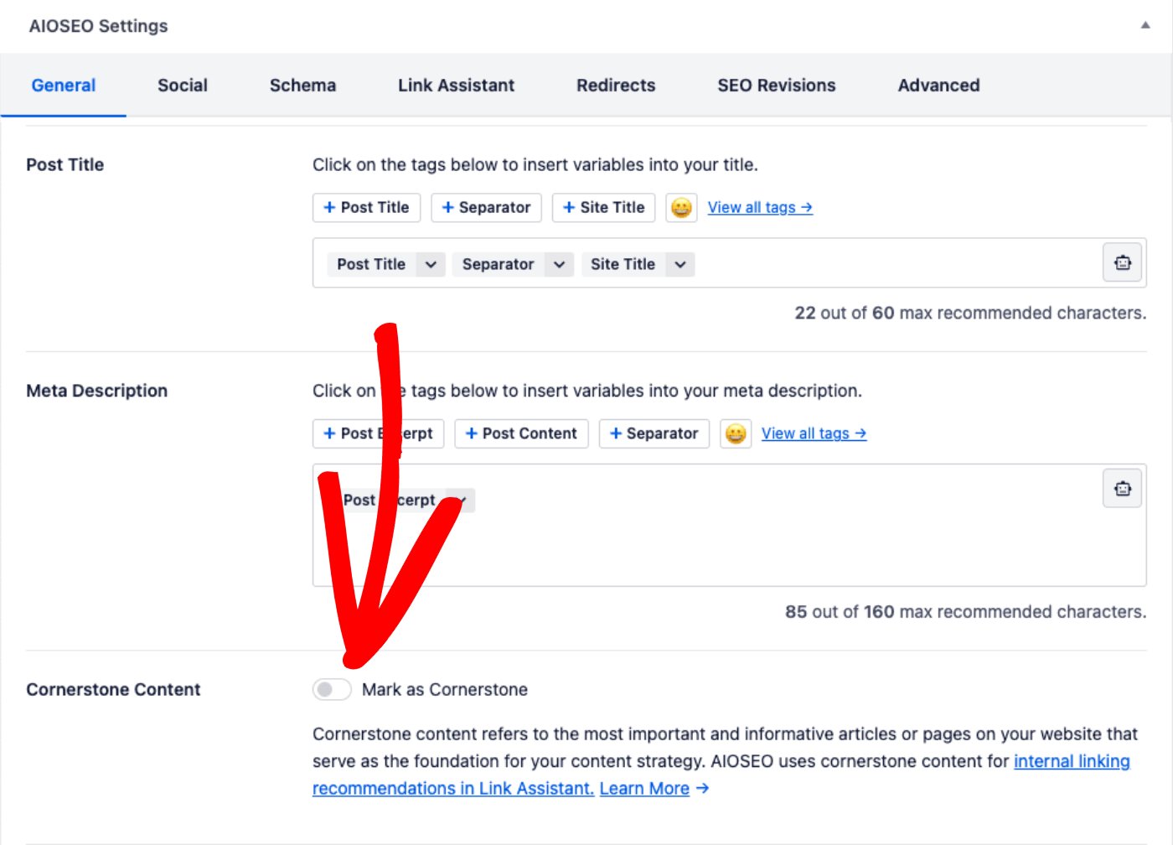This screenshot has height=845, width=1173.
Task: Open the Social tab
Action: 183,86
